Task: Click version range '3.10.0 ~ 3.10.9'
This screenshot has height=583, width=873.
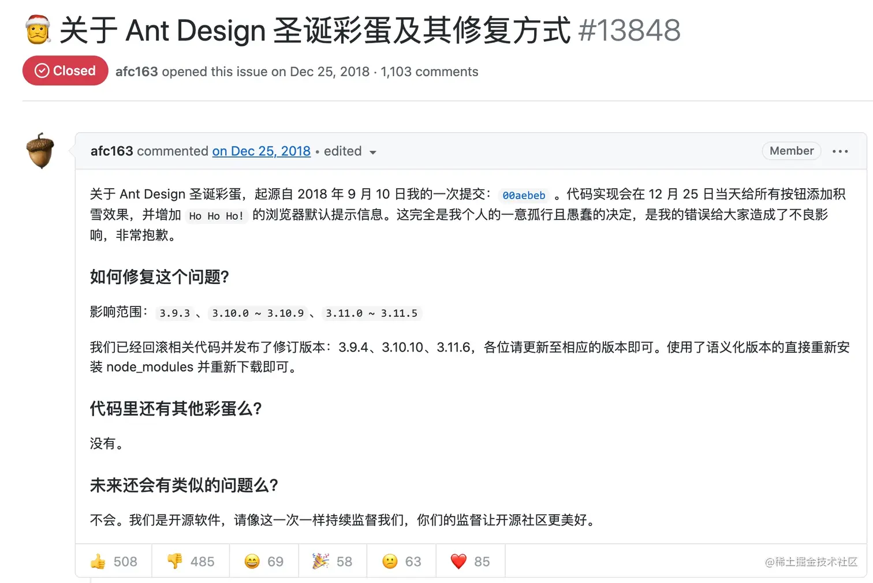Action: tap(258, 313)
